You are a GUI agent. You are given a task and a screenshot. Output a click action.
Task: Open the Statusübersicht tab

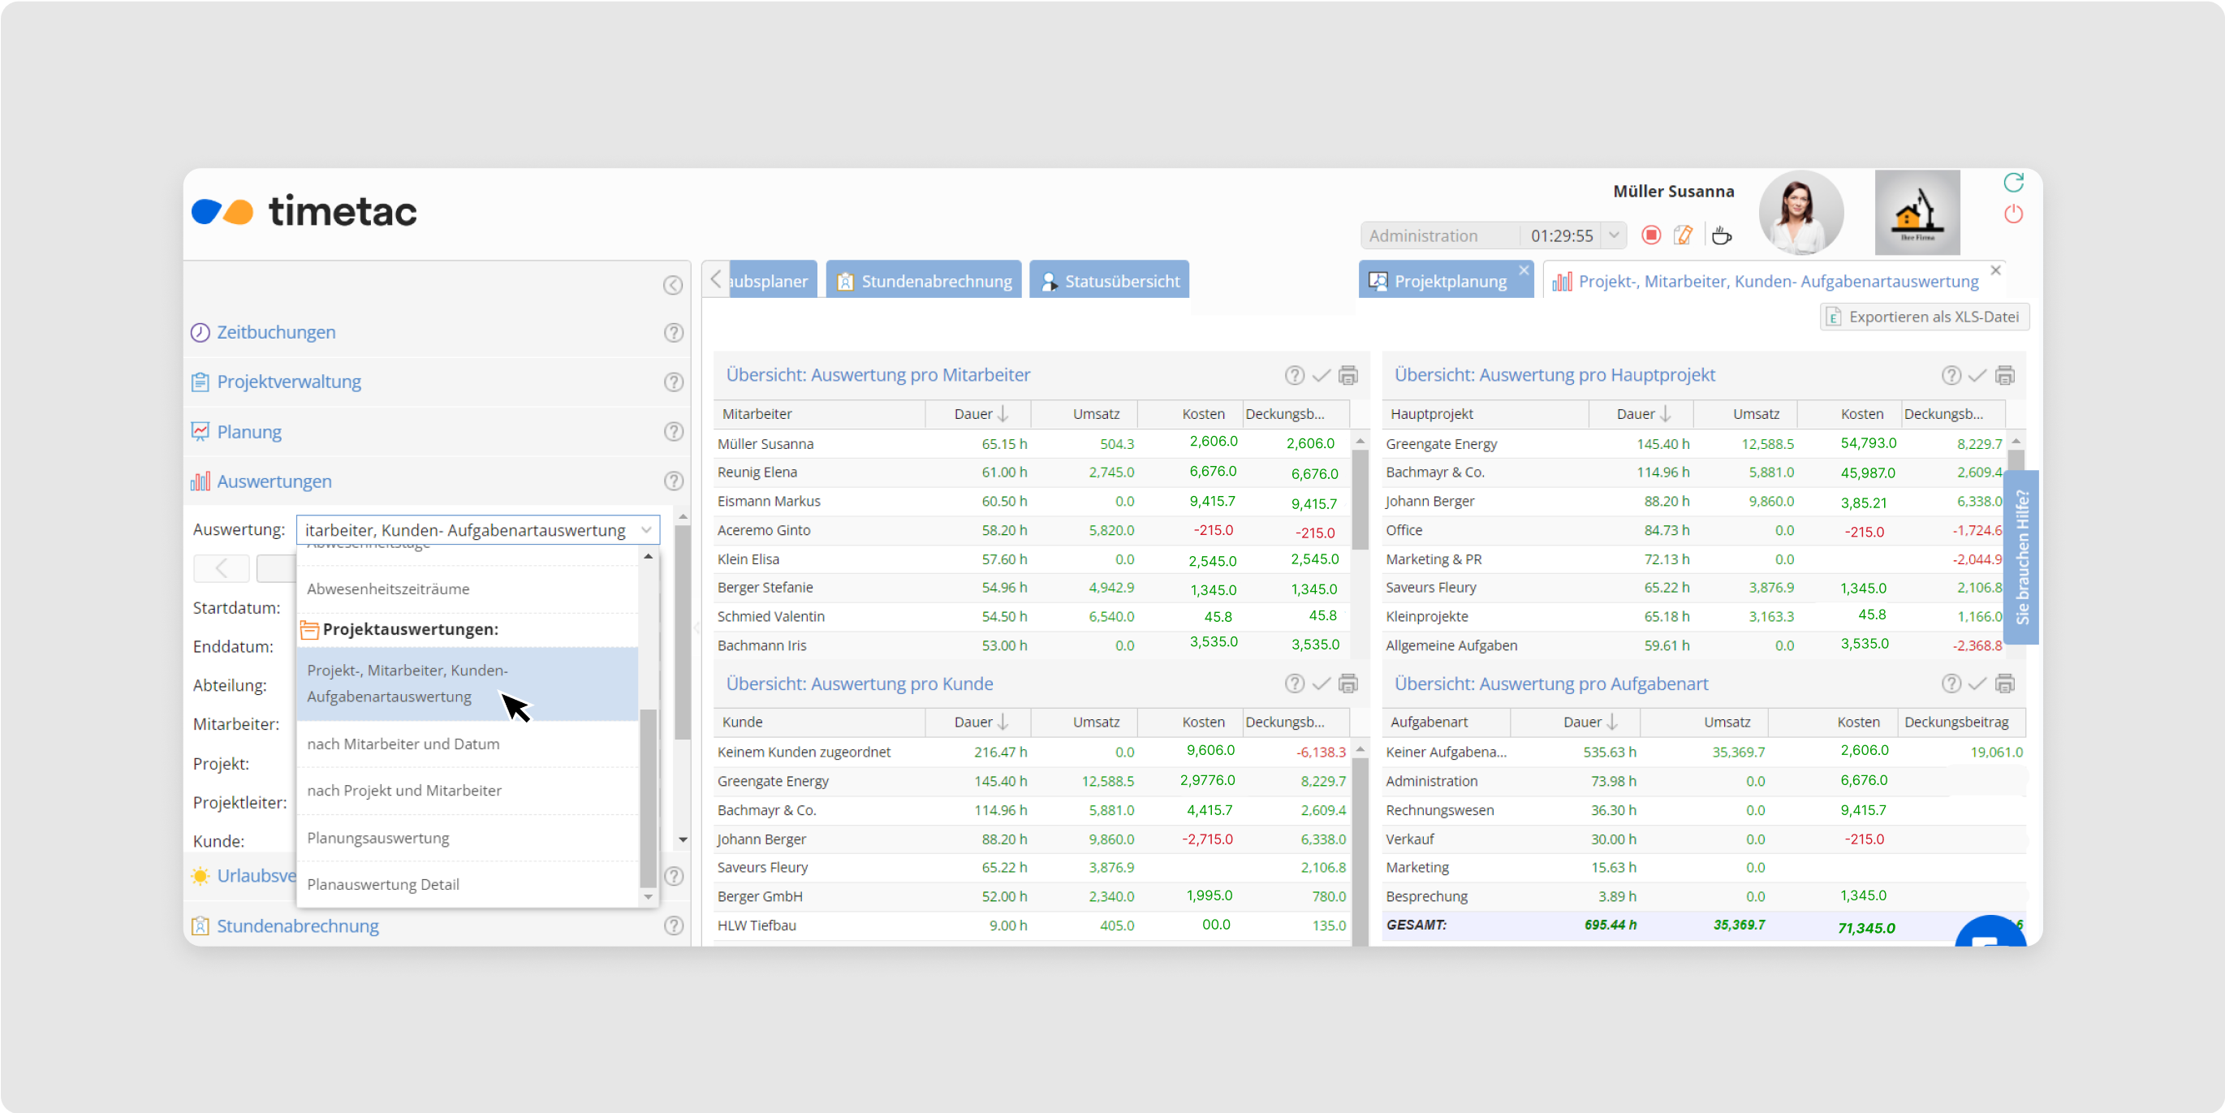(x=1110, y=281)
